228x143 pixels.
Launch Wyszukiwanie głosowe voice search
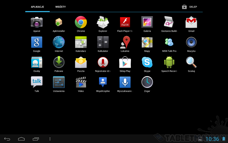(x=125, y=82)
